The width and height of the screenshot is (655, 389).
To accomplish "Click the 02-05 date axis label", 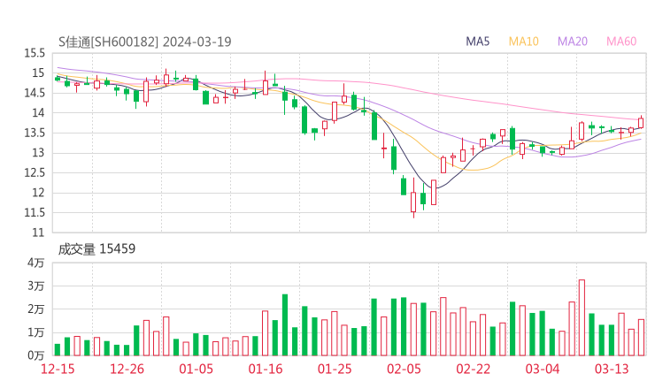I will 404,369.
